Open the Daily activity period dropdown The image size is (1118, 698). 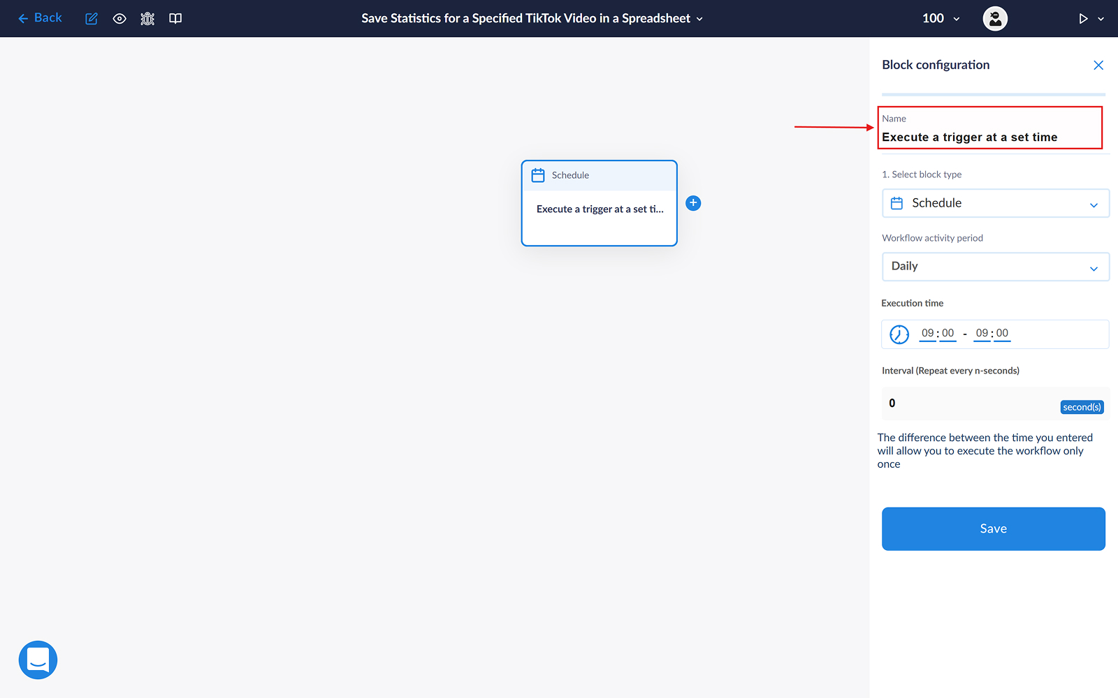click(x=995, y=267)
